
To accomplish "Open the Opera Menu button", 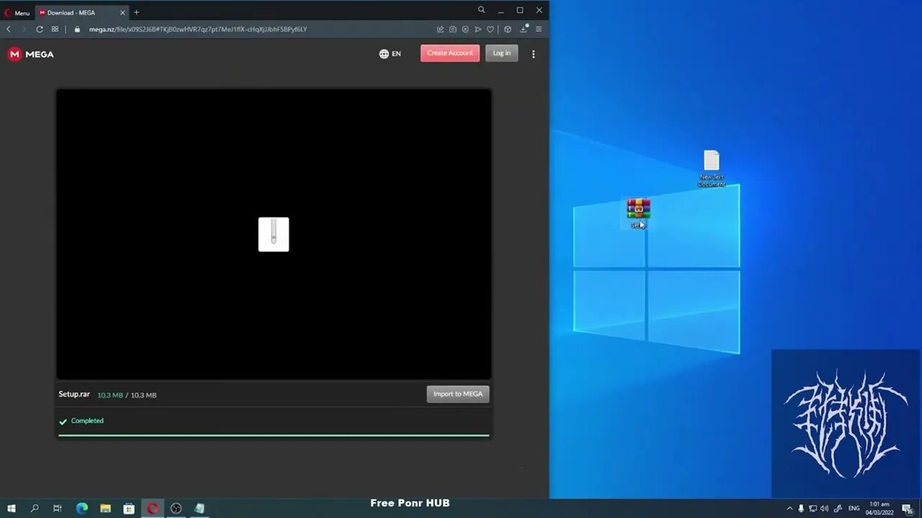I will pyautogui.click(x=17, y=12).
